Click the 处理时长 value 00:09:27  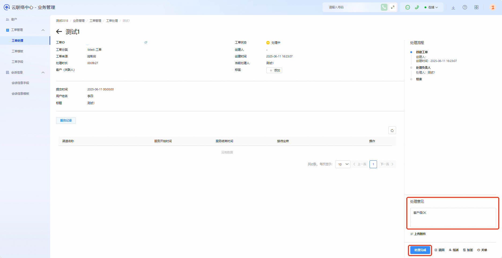tap(93, 63)
